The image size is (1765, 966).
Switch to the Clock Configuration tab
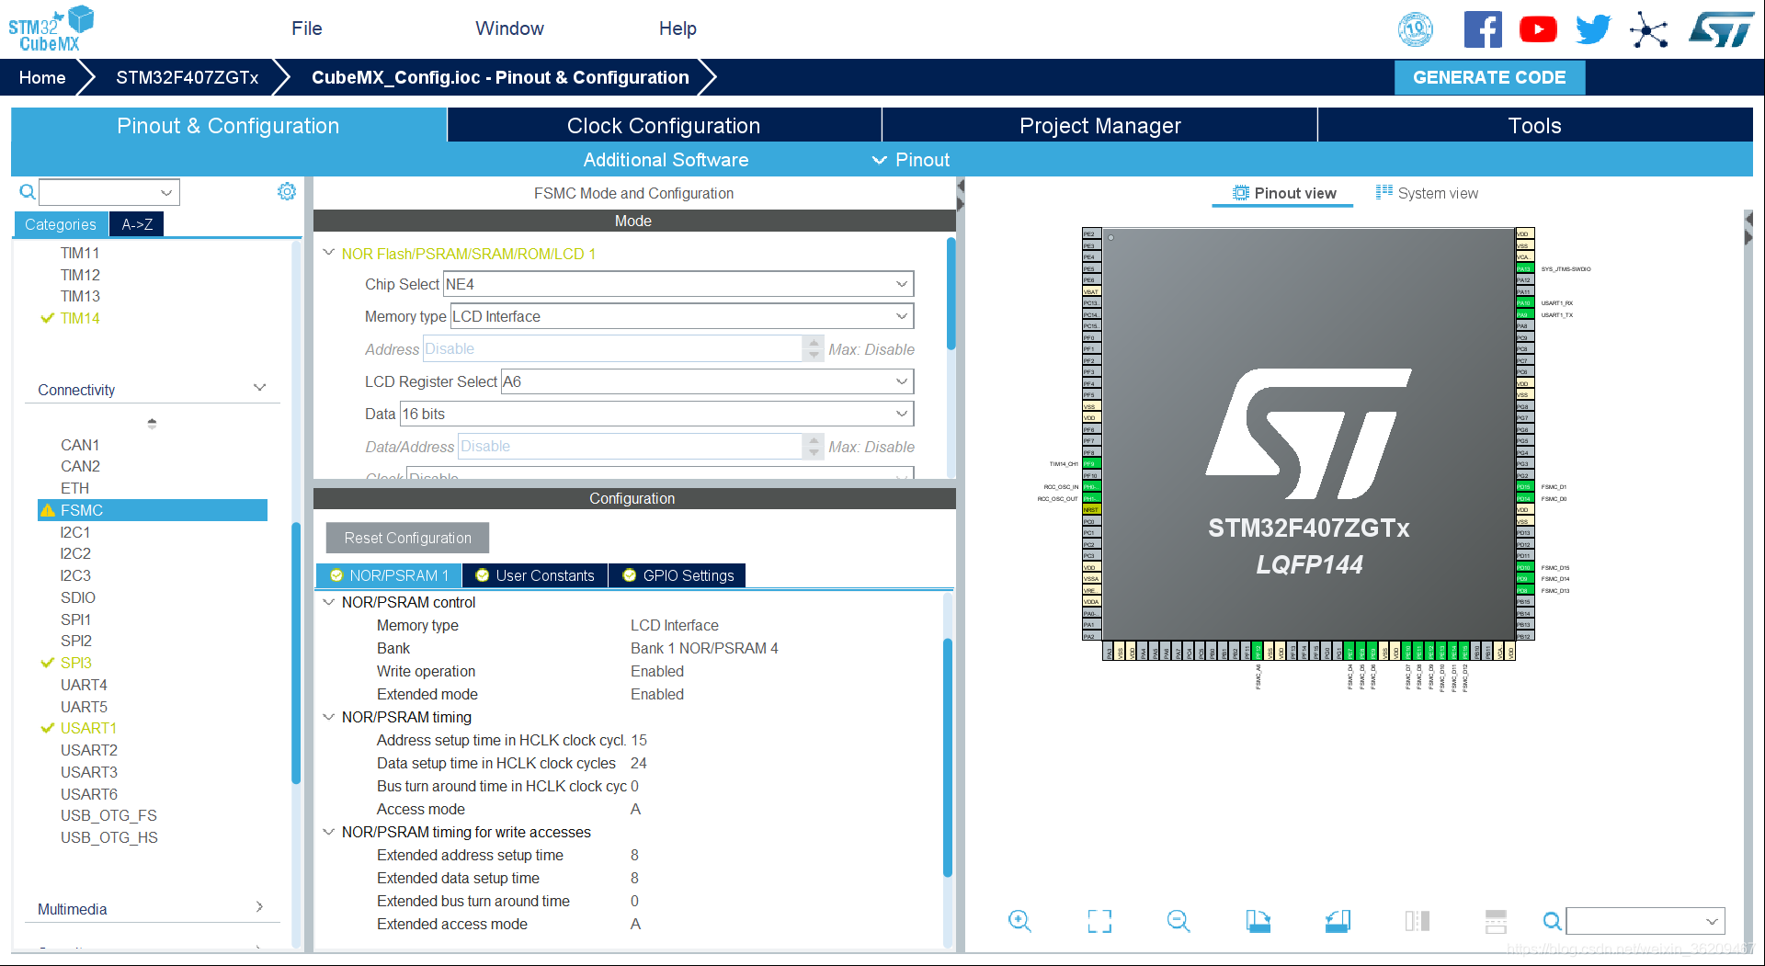664,125
